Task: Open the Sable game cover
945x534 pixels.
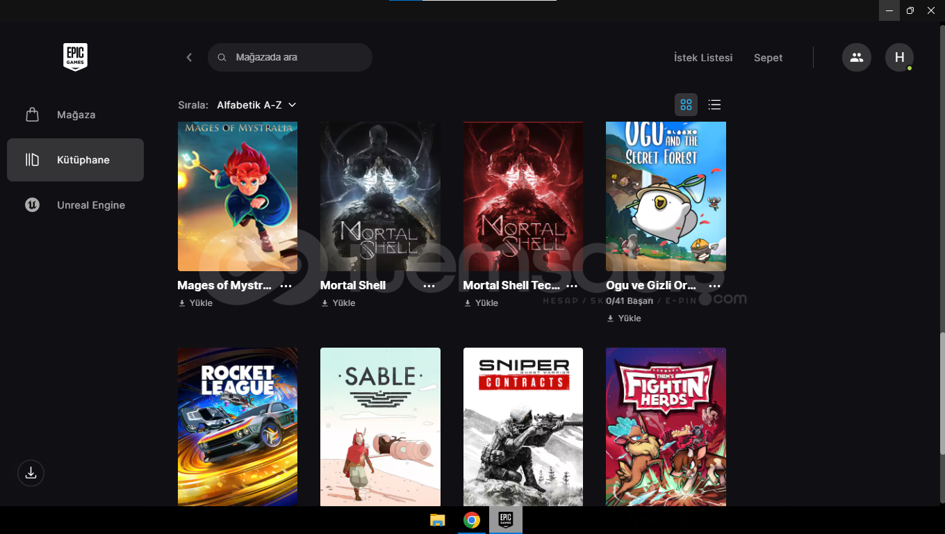Action: 380,427
